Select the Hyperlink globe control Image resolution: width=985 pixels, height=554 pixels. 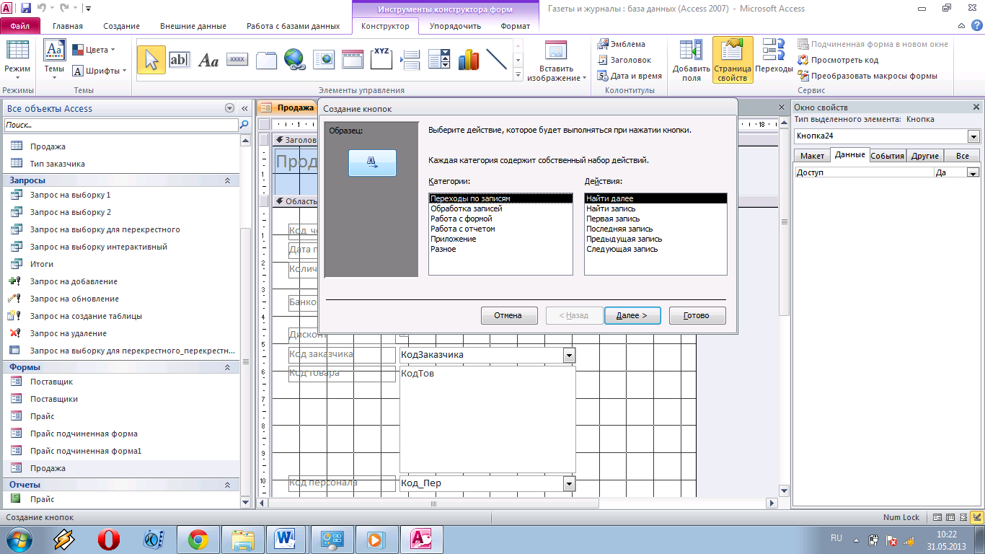(293, 60)
